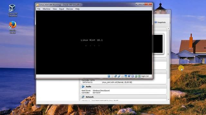The width and height of the screenshot is (206, 115).
Task: Click the display indicator in VM status bar
Action: 126,76
